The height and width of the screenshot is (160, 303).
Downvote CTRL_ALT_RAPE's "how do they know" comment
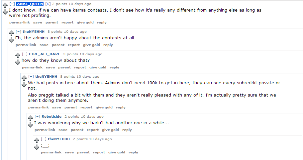click(18, 62)
